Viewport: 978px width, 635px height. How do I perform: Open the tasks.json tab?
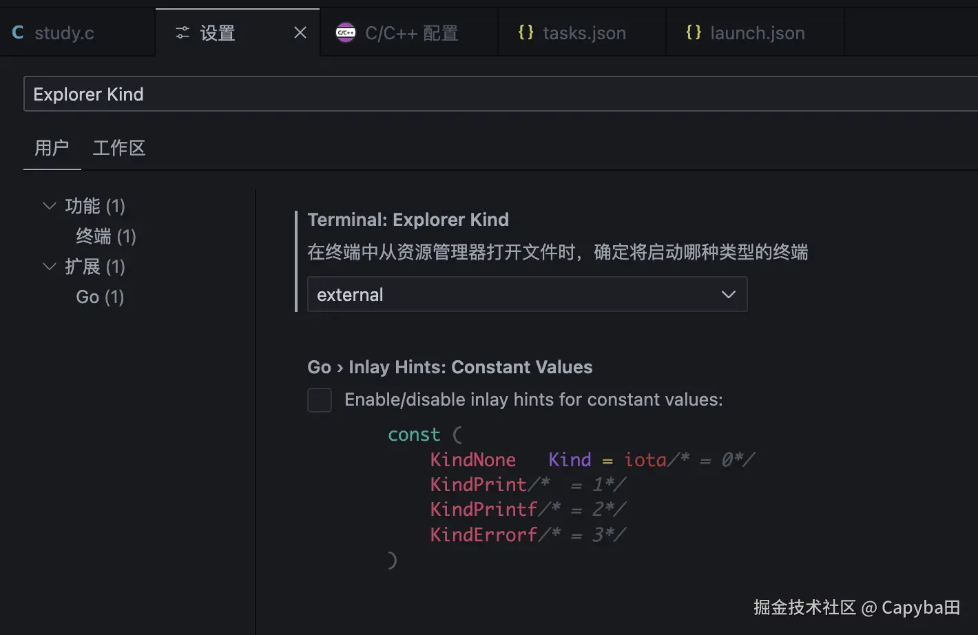(584, 33)
